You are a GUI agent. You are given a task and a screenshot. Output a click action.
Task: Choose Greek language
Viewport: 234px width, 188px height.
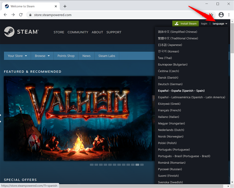coord(169,104)
